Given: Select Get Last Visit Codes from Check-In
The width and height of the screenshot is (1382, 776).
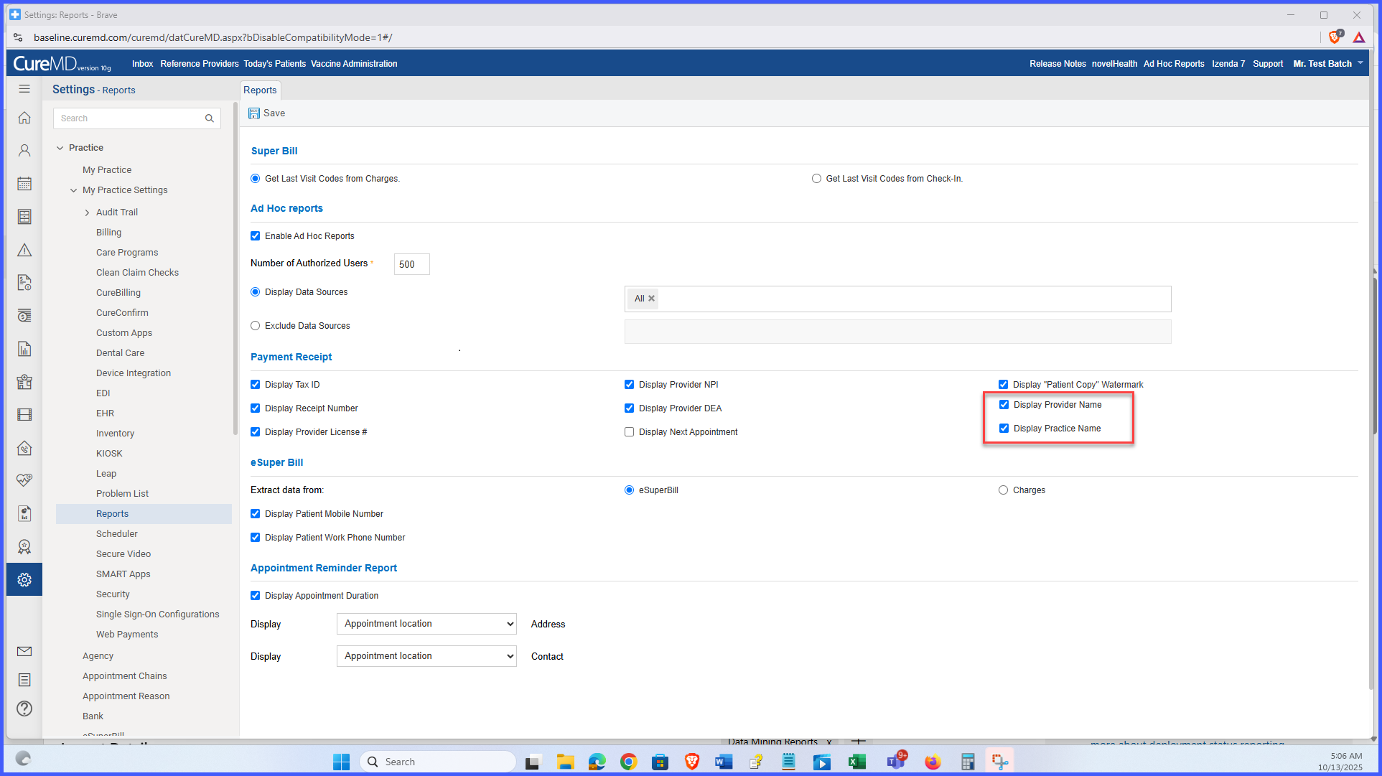Looking at the screenshot, I should click(816, 179).
